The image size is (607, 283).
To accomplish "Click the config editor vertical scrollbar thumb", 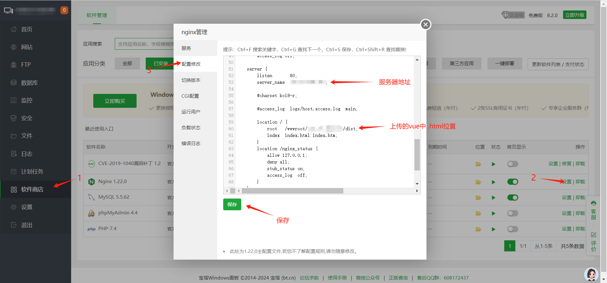I will (x=417, y=155).
